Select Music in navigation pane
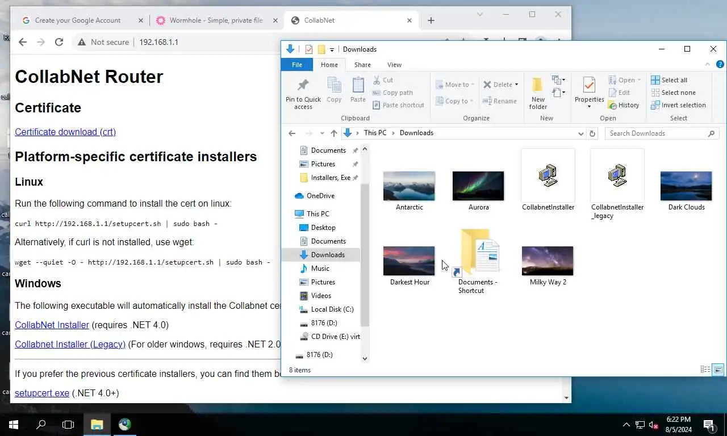Viewport: 727px width, 436px height. [x=320, y=269]
